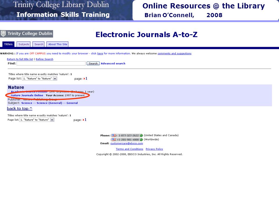This screenshot has height=209, width=279.
Task: Switch to the Subjects tab
Action: pos(24,44)
